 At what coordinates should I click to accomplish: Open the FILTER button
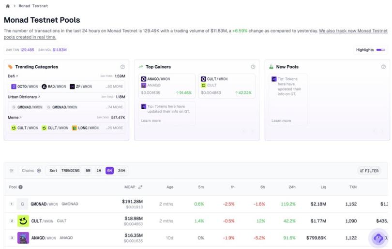pyautogui.click(x=369, y=171)
